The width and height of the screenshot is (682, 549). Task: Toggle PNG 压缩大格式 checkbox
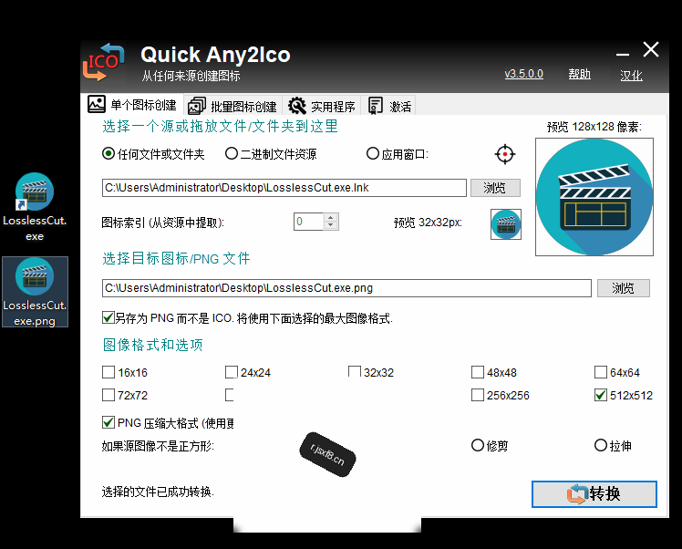pyautogui.click(x=108, y=422)
